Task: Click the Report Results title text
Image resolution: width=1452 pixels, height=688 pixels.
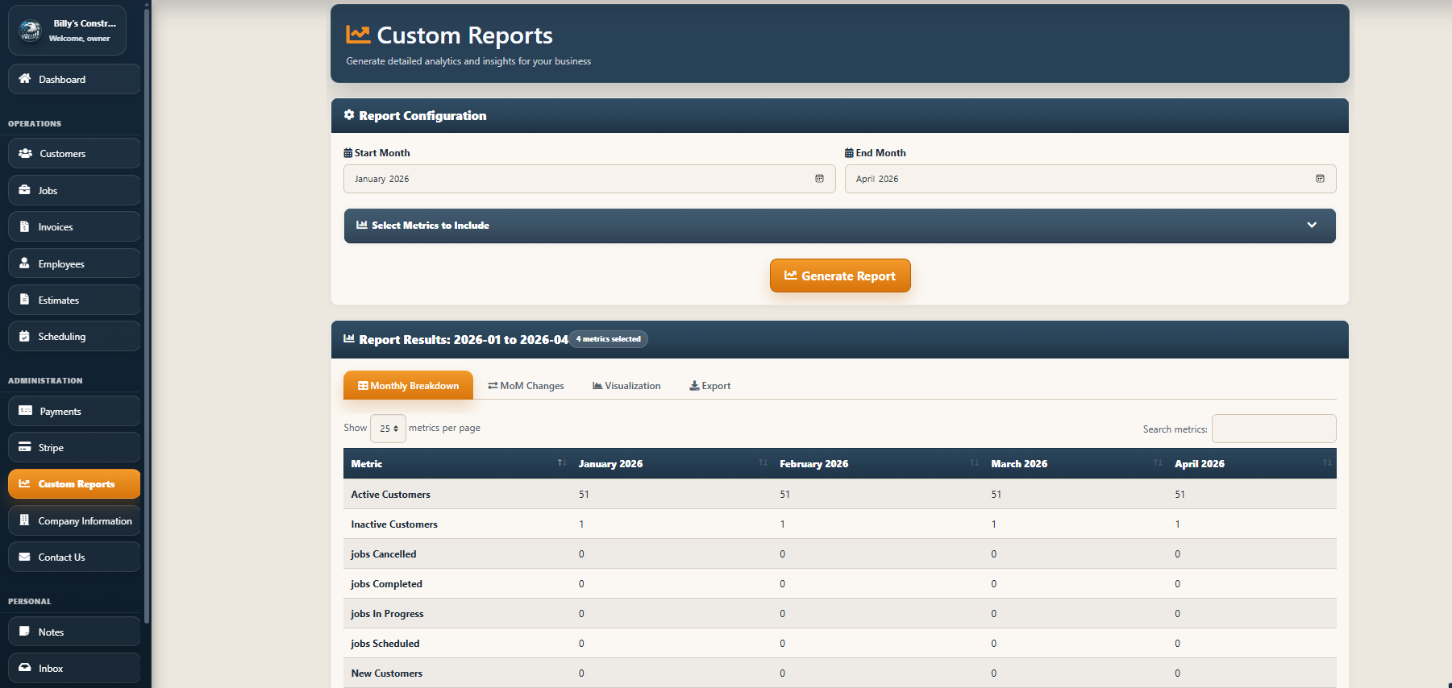Action: 464,339
